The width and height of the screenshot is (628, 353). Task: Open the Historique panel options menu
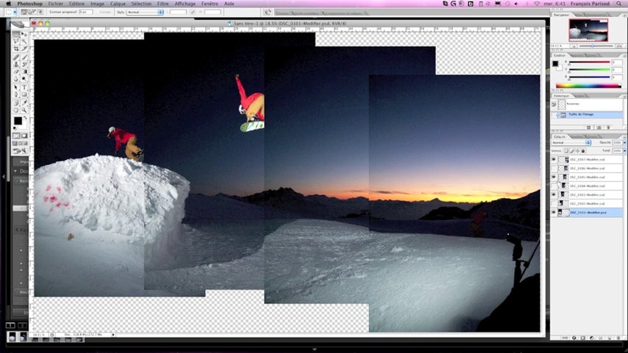(625, 96)
